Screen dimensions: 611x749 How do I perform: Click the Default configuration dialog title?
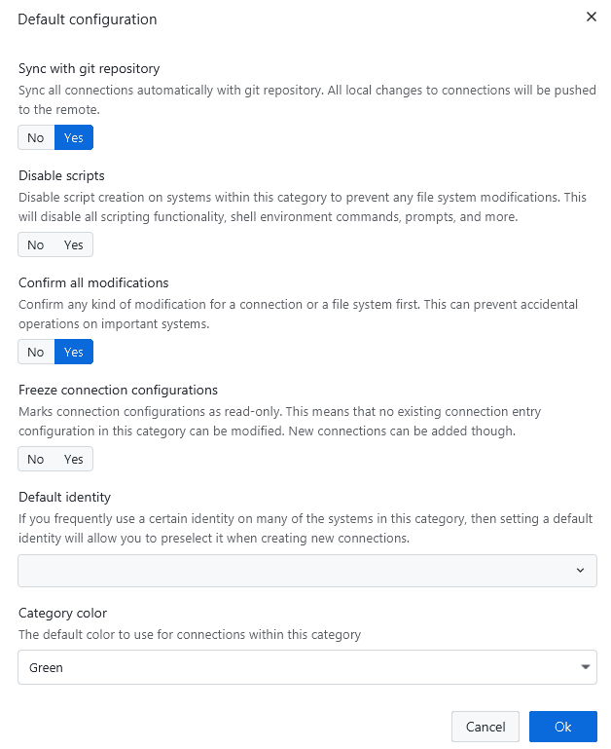(x=87, y=19)
